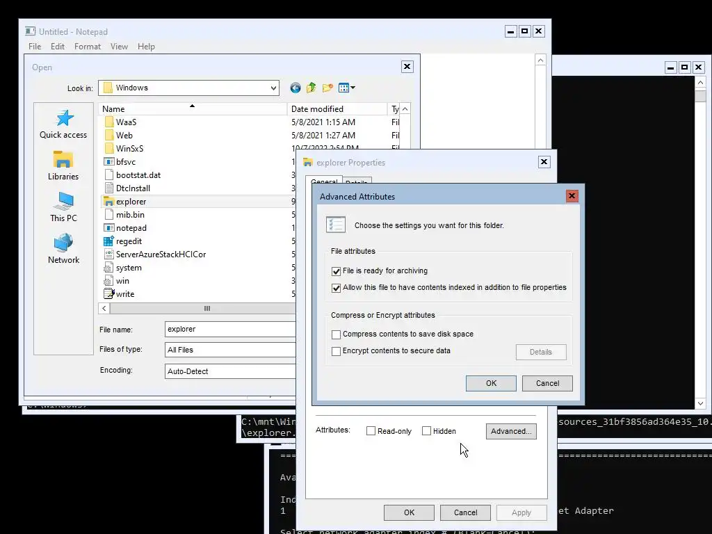Click the Apply button in explorer Properties
712x534 pixels.
coord(521,512)
